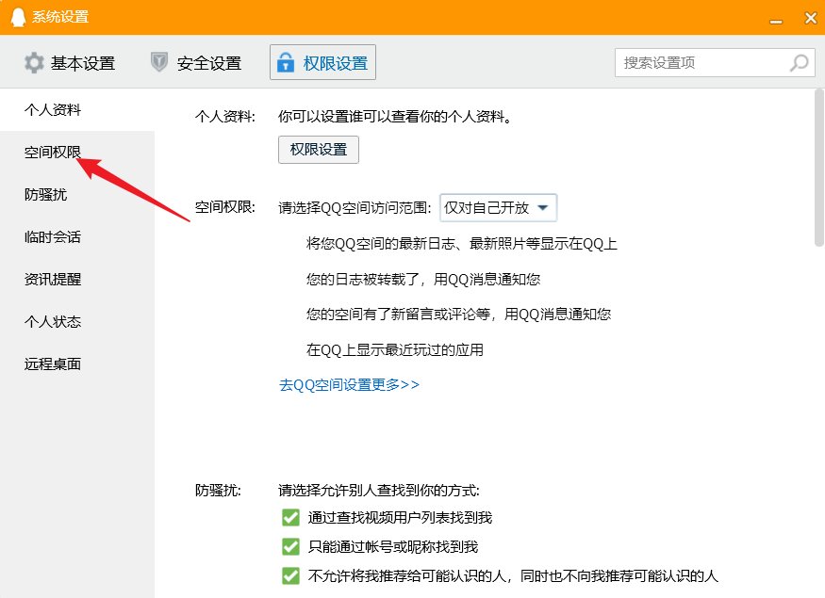Select 个人状态 in the sidebar

click(x=77, y=321)
